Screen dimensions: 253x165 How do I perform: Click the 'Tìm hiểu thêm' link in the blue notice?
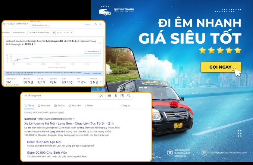[97, 73]
